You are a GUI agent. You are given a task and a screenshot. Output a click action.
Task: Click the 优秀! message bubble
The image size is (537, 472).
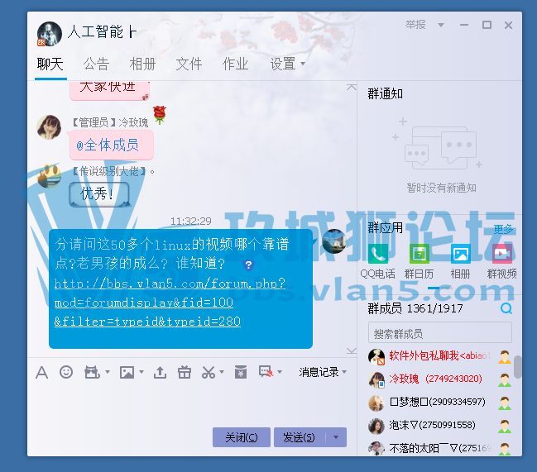(99, 194)
